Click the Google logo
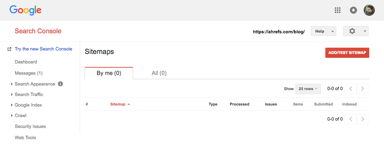384x163 pixels. (x=25, y=10)
